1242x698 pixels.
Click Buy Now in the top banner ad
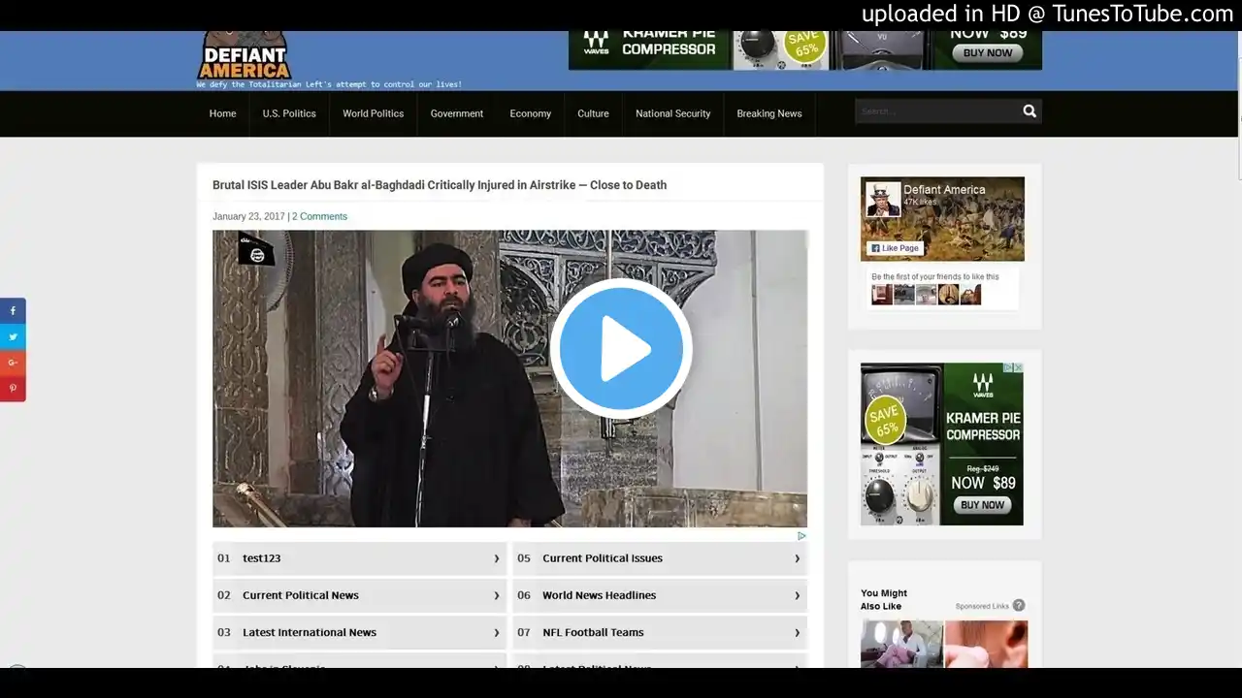(988, 53)
